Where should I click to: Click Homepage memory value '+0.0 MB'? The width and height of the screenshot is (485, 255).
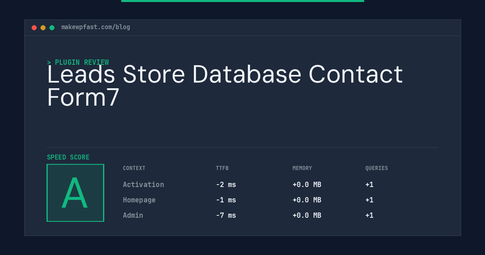coord(307,200)
